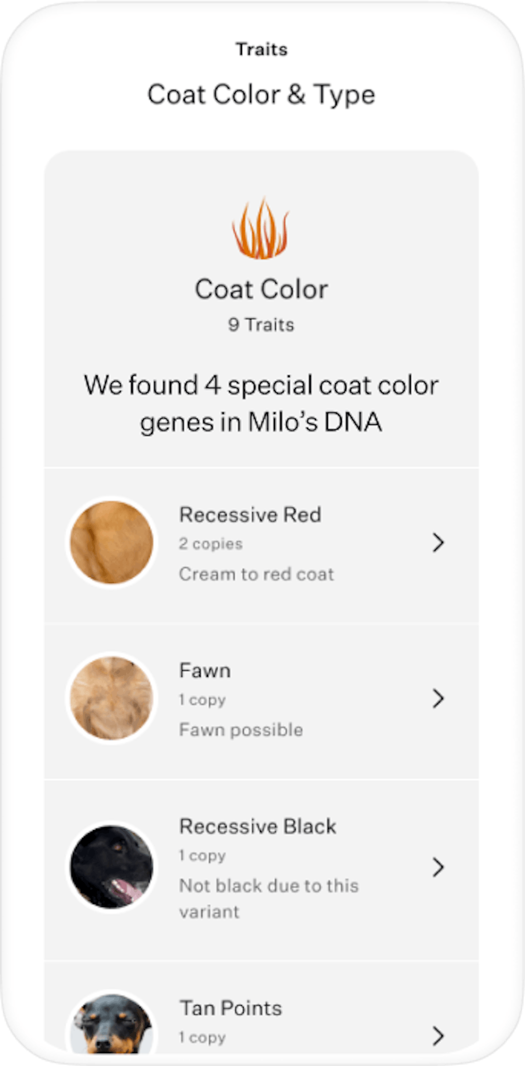Open Fawn trait details via chevron
Viewport: 525px width, 1066px height.
coord(439,699)
